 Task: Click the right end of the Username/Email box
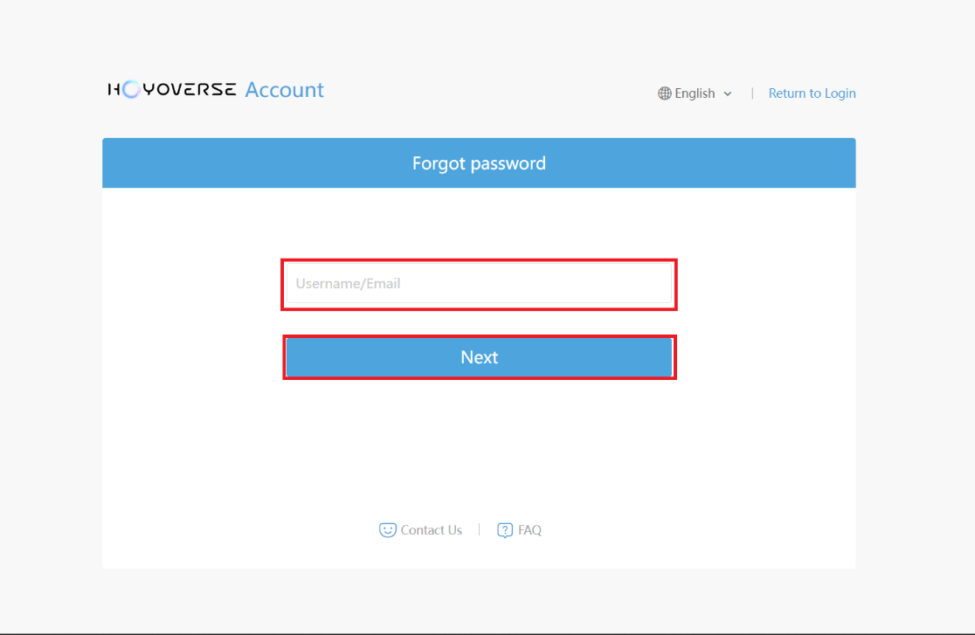659,284
